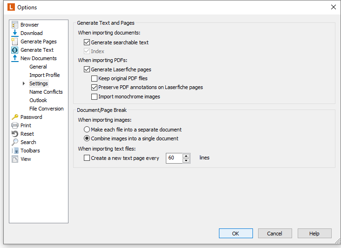Click the Generate Text globe icon
The width and height of the screenshot is (341, 248).
(15, 50)
